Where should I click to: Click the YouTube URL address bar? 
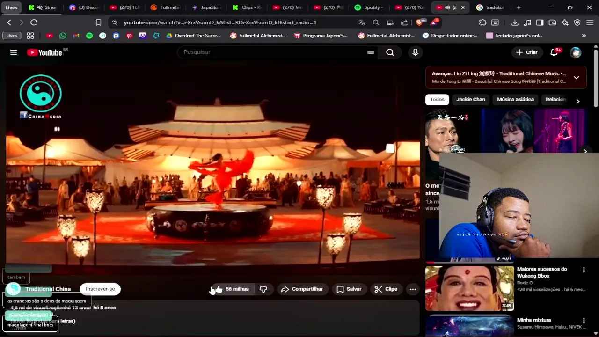(220, 22)
